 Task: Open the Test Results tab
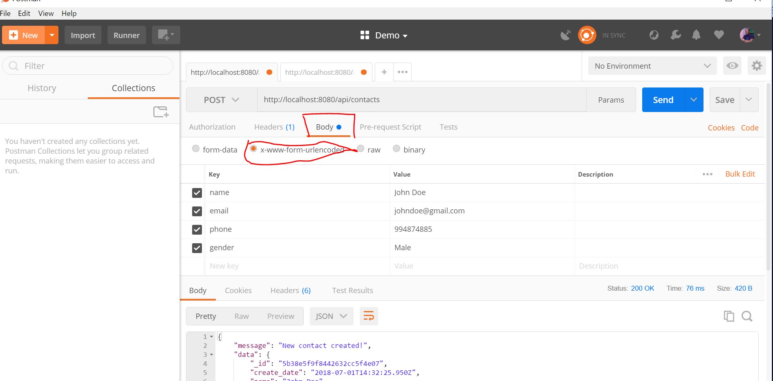pos(352,290)
